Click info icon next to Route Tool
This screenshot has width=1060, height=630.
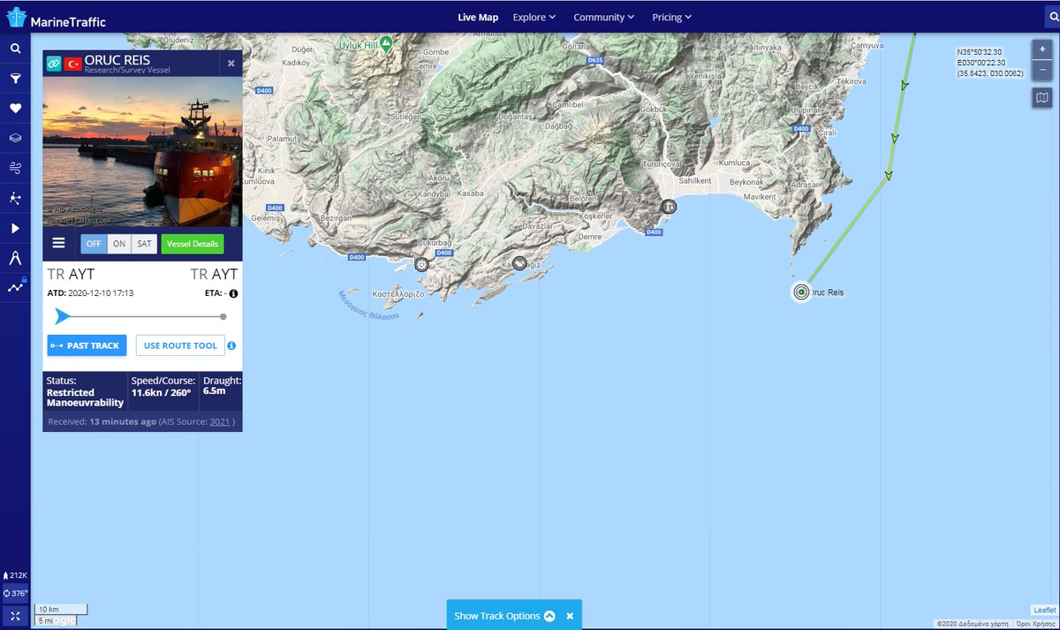[x=231, y=345]
